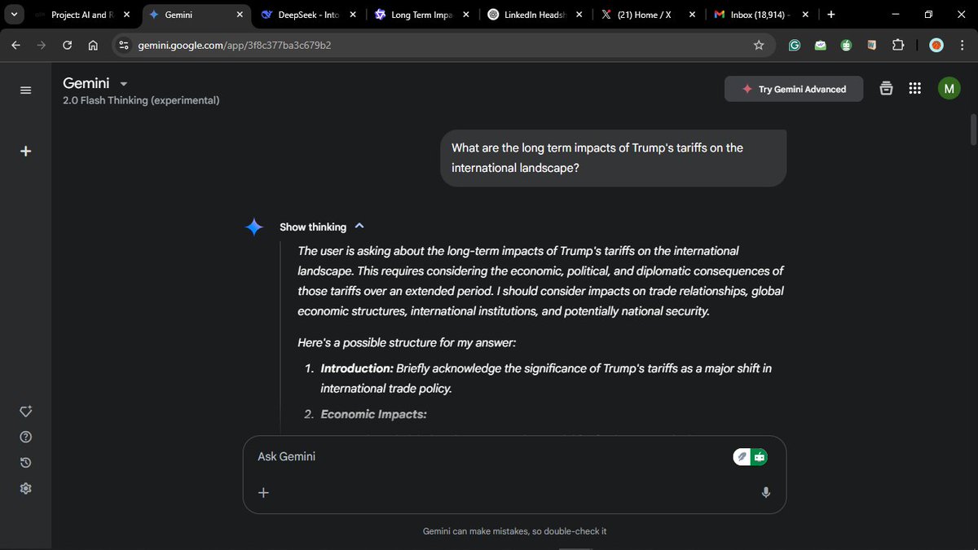Open the tab search chevron dropdown

pyautogui.click(x=12, y=15)
